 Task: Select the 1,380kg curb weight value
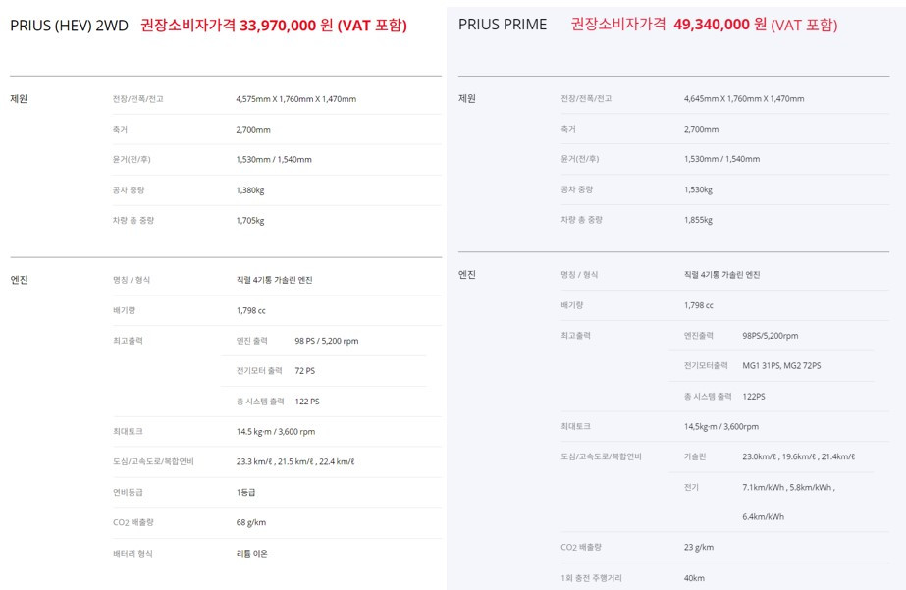click(x=250, y=190)
